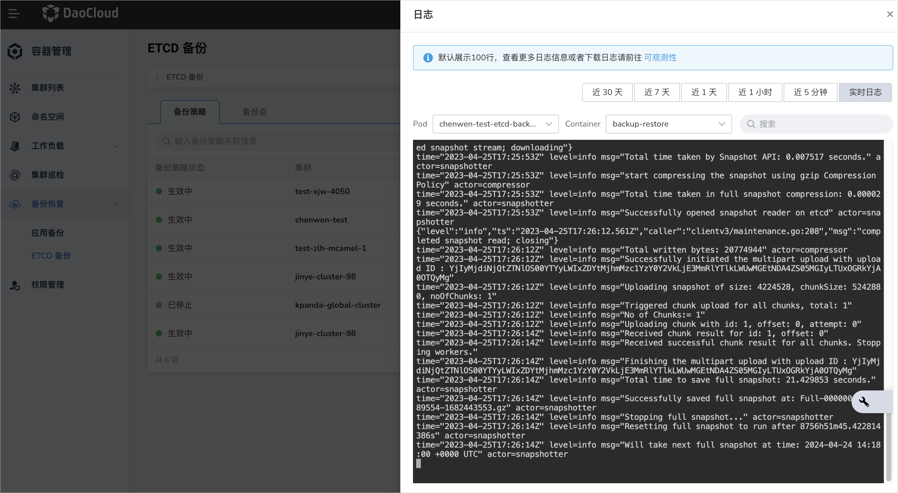Open 集群巡检 in sidebar
Viewport: 898px width, 493px height.
click(x=47, y=175)
